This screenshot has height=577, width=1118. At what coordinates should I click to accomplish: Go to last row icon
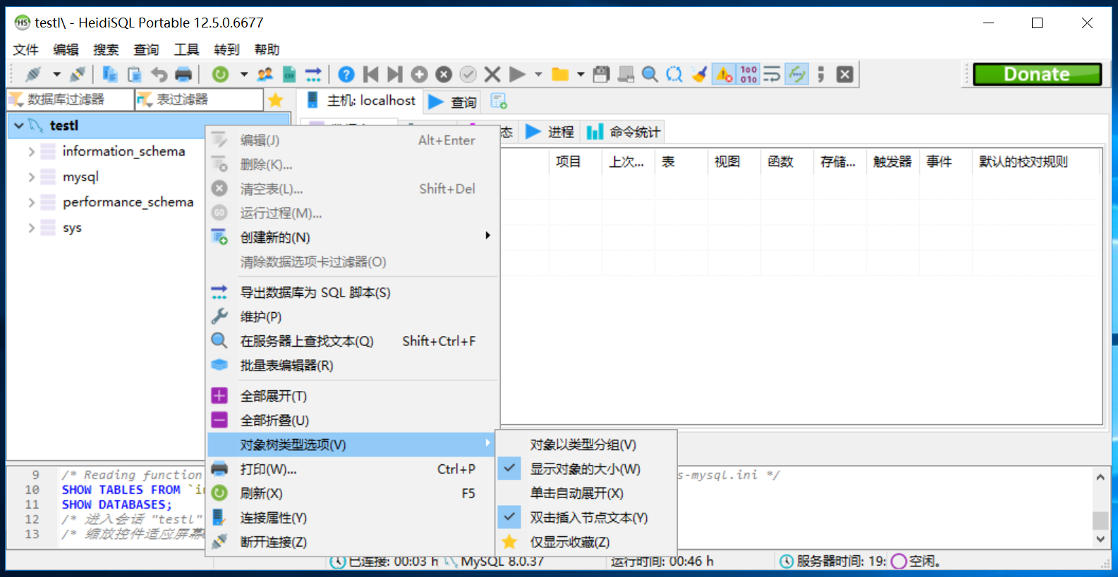point(395,74)
